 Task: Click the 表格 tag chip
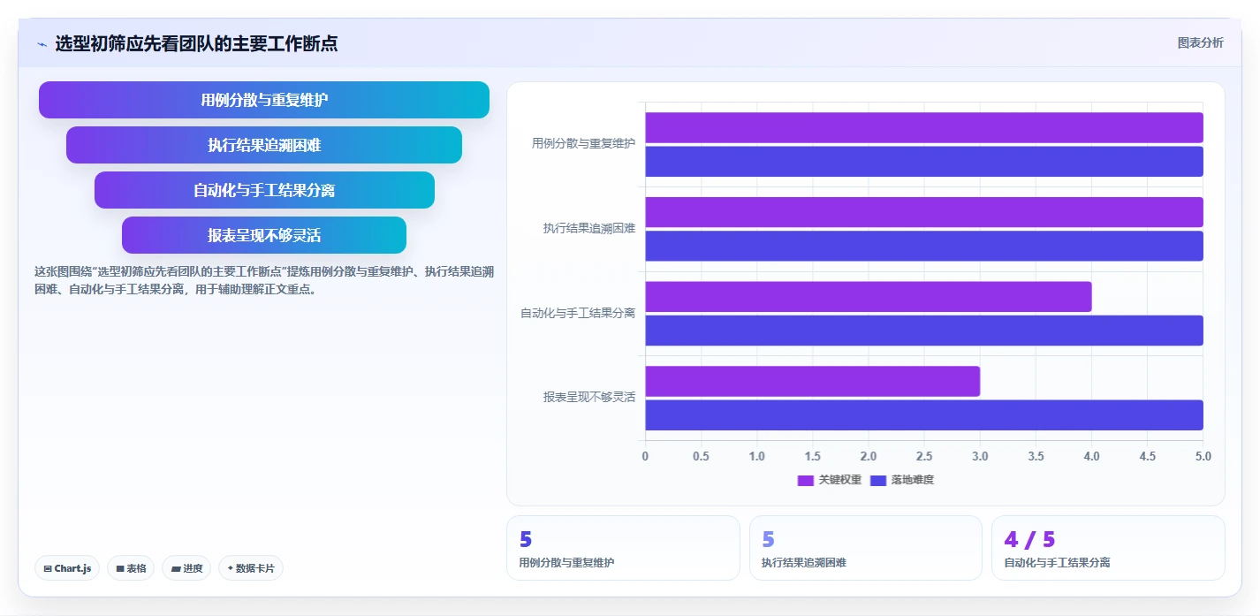pyautogui.click(x=131, y=568)
